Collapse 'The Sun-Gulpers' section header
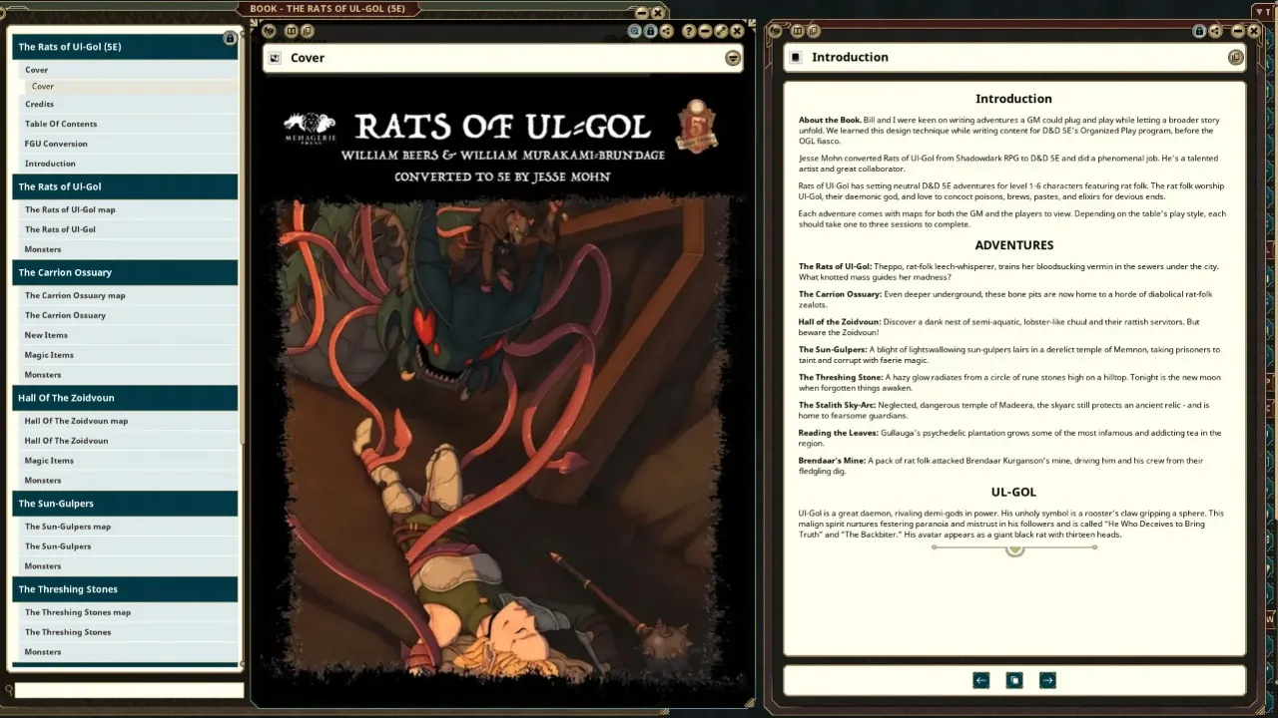 pos(125,504)
